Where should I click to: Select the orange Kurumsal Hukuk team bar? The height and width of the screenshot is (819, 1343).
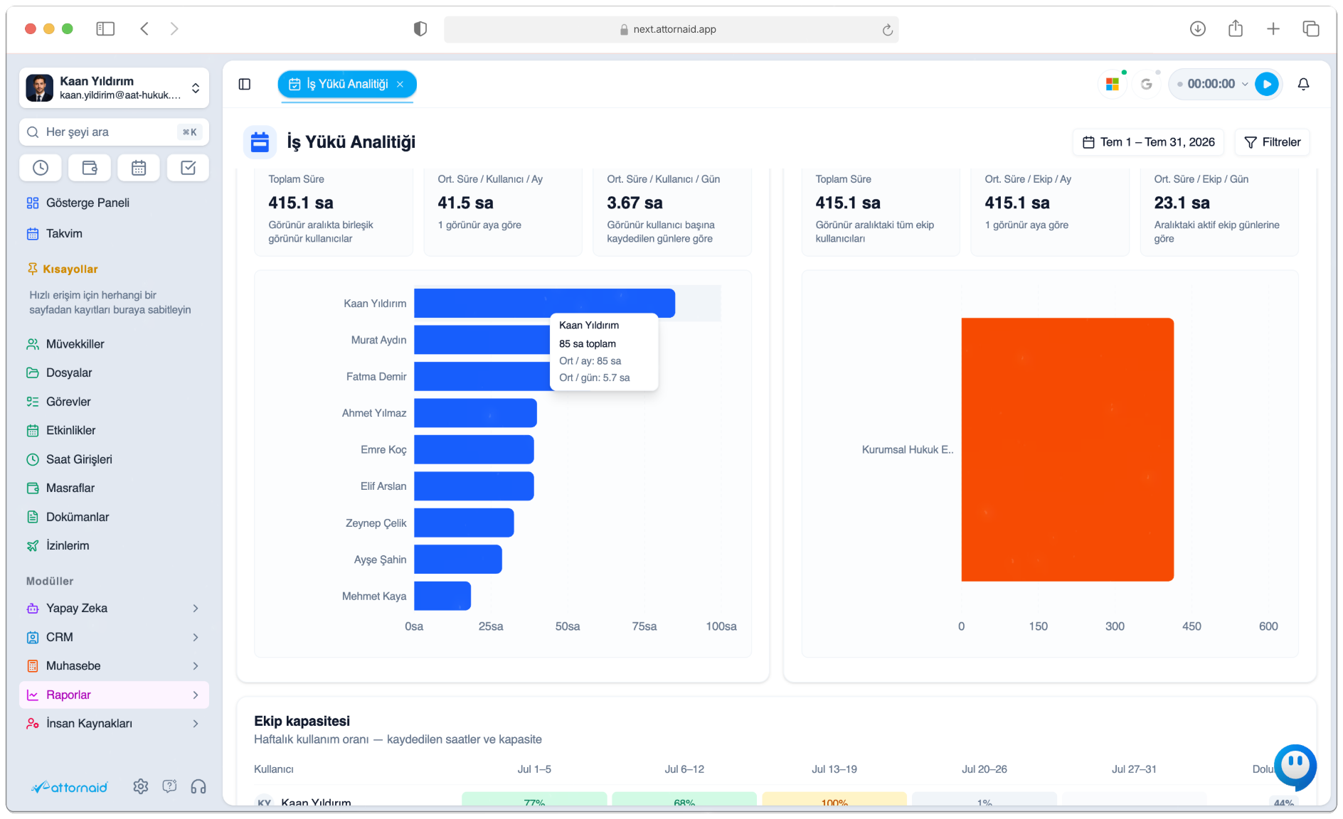(1067, 449)
